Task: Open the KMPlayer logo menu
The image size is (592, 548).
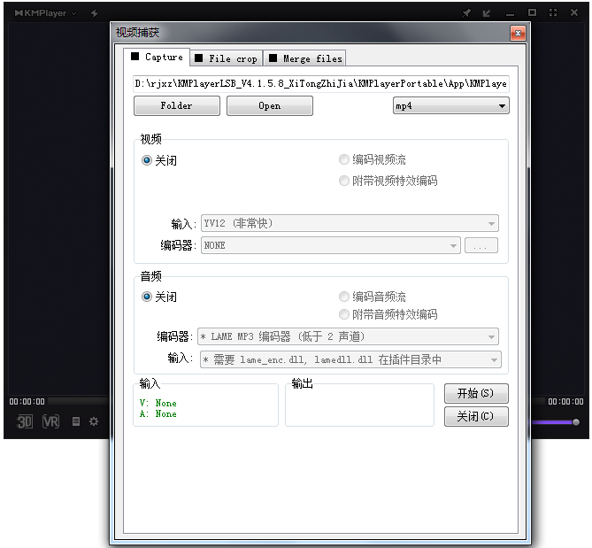Action: 45,13
